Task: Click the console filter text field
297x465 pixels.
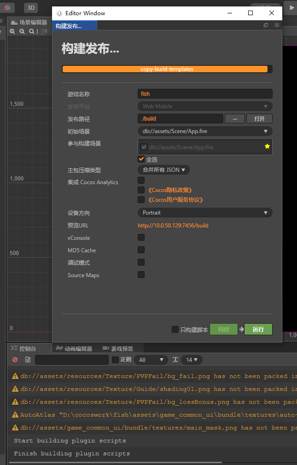Action: tap(72, 360)
